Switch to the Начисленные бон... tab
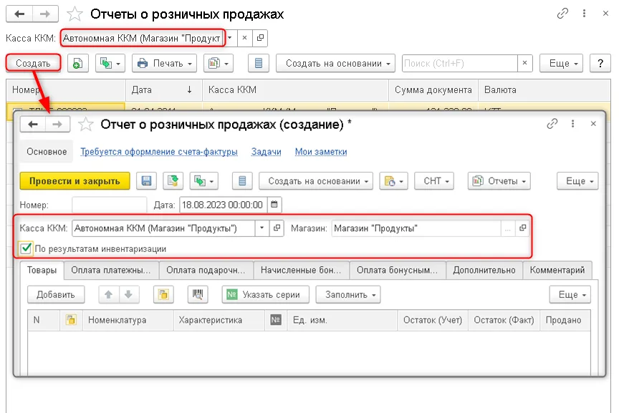 coord(301,271)
